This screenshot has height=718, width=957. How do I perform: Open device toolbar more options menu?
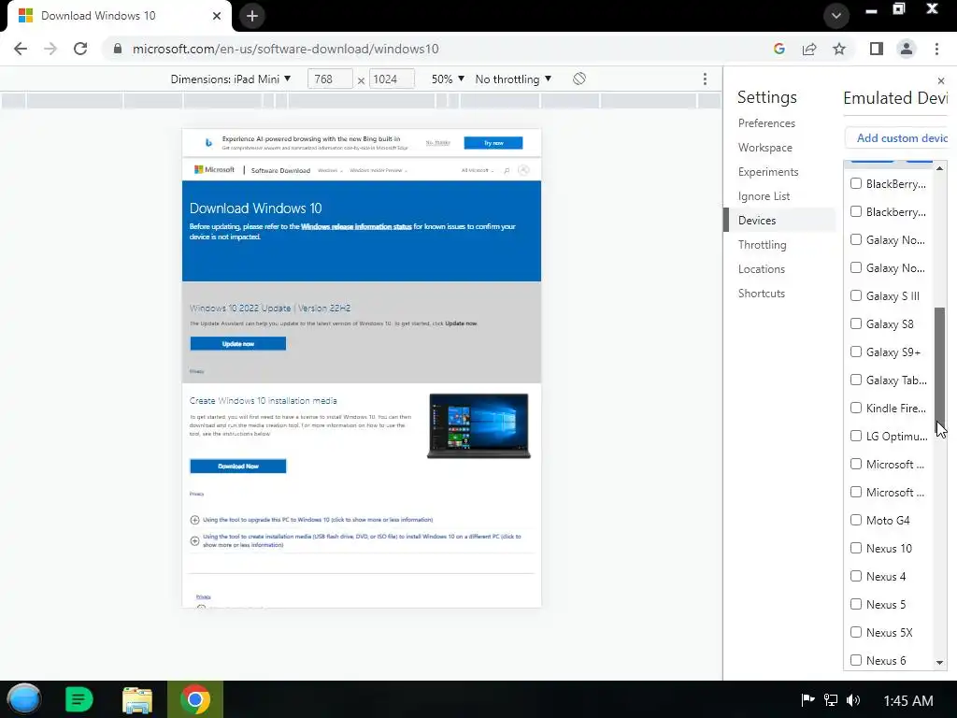click(705, 79)
